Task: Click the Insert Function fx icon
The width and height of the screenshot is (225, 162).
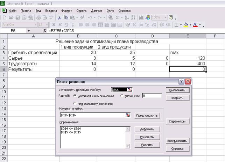Action: [x=44, y=31]
